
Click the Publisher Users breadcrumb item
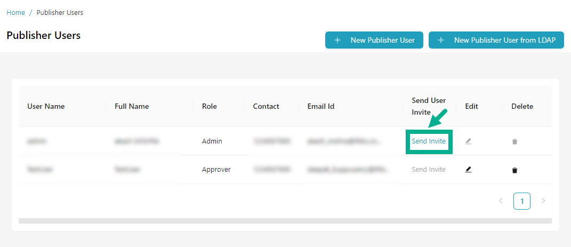pyautogui.click(x=60, y=12)
